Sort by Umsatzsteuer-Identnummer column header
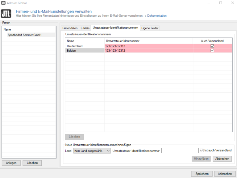This screenshot has width=237, height=178. 149,41
